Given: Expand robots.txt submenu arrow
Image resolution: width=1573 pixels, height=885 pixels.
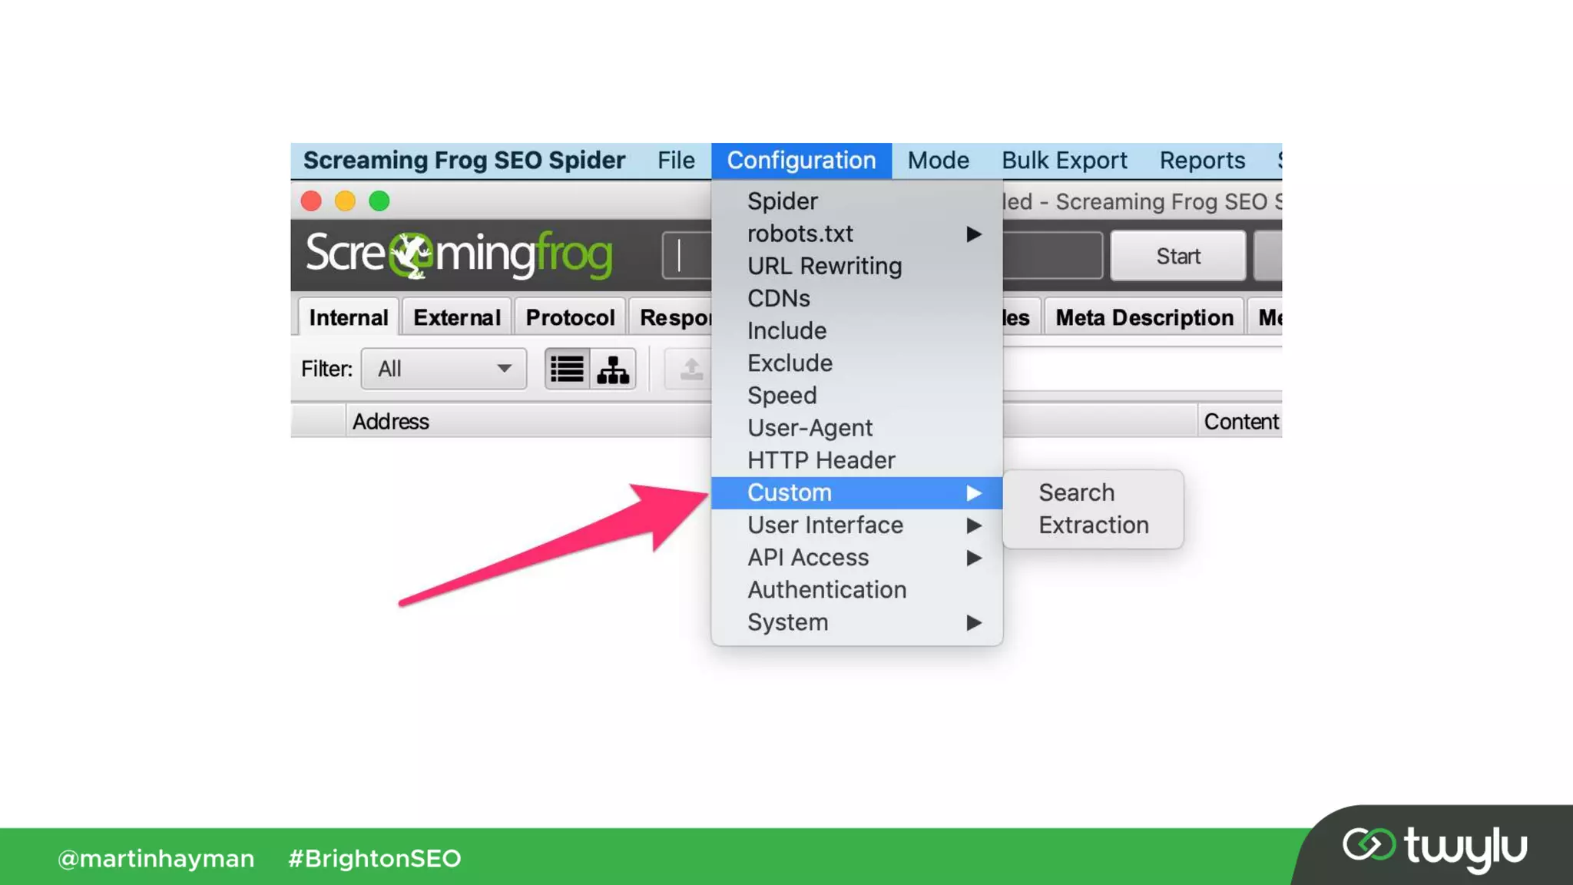Looking at the screenshot, I should click(x=973, y=234).
